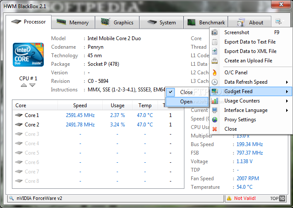Expand the Interface Language submenu arrow
Viewport: 293px width, 208px height.
click(x=287, y=110)
